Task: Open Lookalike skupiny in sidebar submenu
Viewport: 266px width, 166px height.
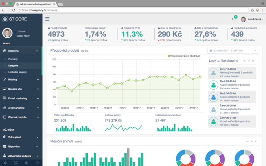Action: 18,72
